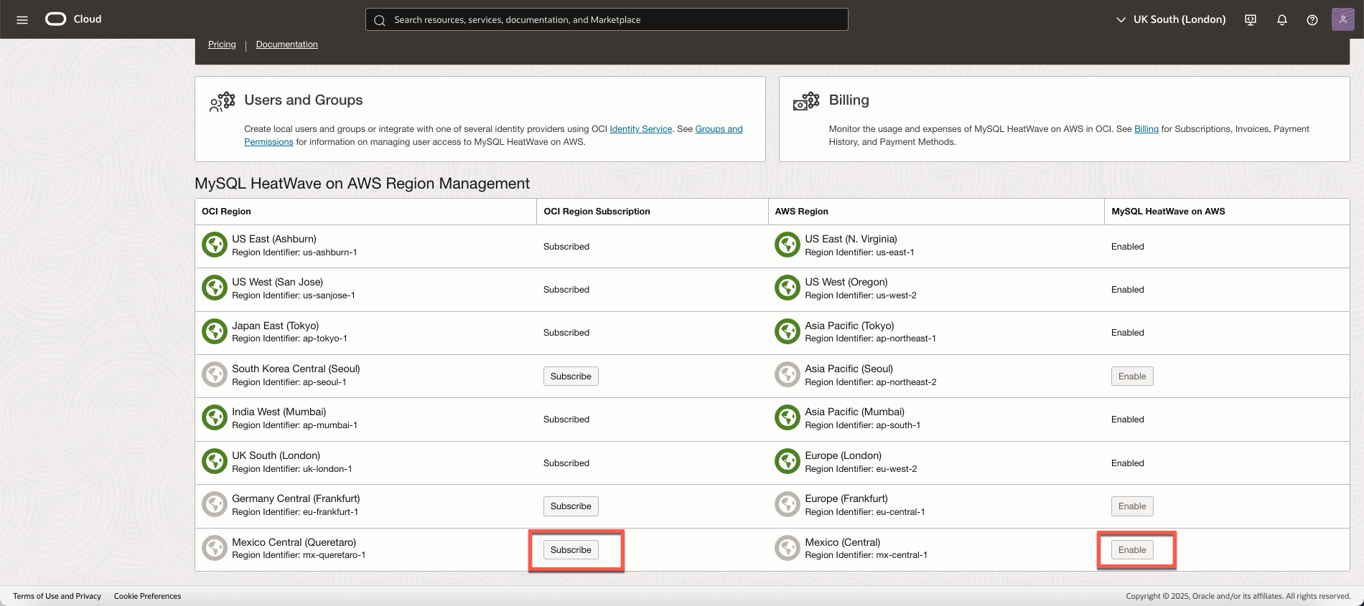This screenshot has height=606, width=1364.
Task: Open the user profile avatar menu
Action: pyautogui.click(x=1342, y=19)
